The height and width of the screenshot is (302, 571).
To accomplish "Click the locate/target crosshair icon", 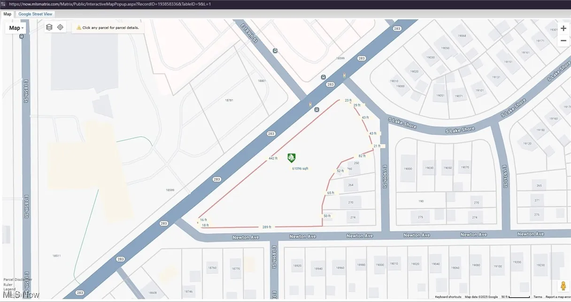I will pos(60,27).
